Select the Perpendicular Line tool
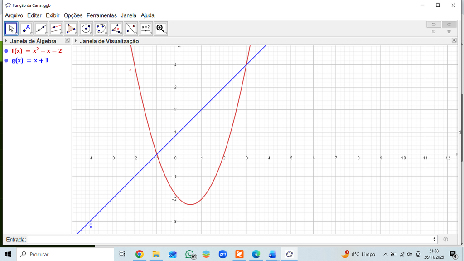 coord(56,29)
